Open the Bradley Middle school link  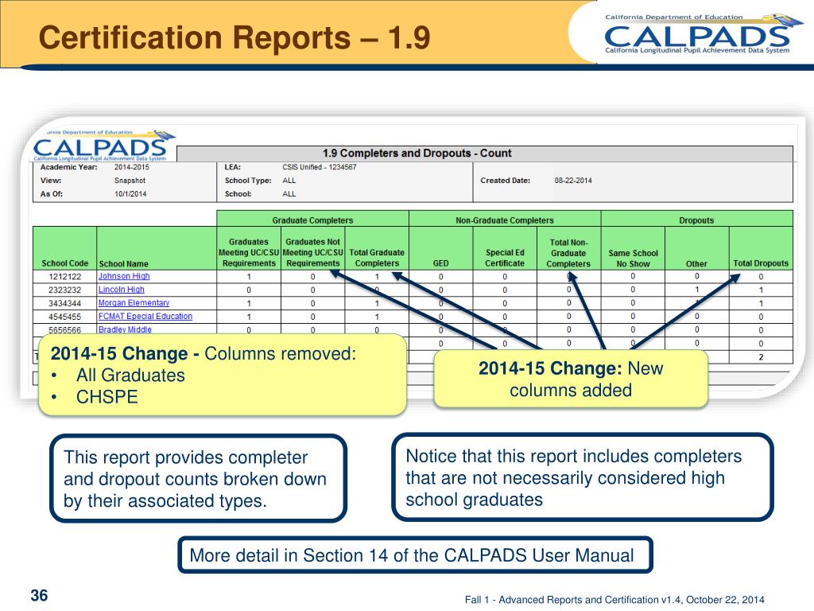click(x=125, y=329)
